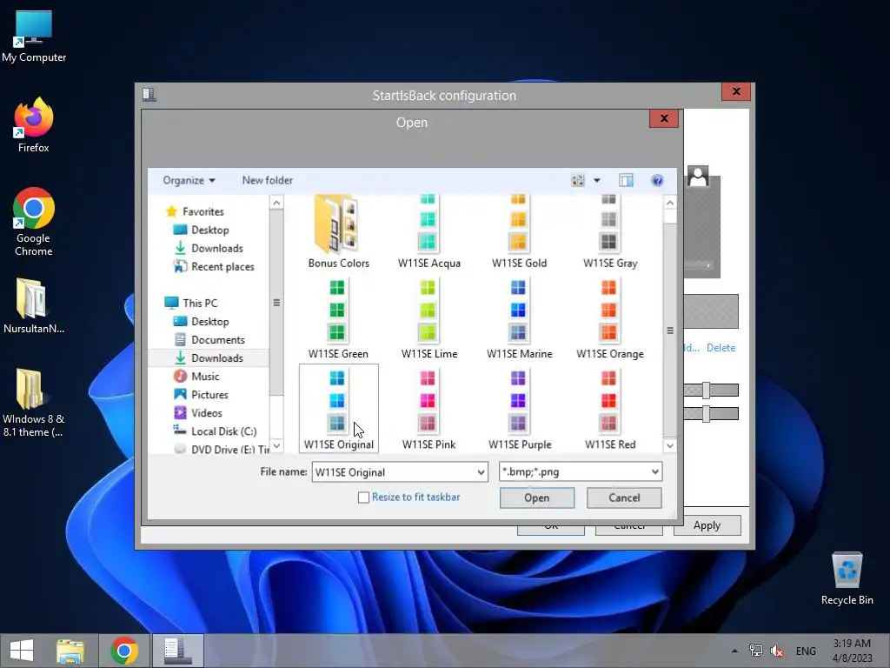Image resolution: width=890 pixels, height=668 pixels.
Task: Click StartIsBack taskbar button
Action: tap(177, 651)
